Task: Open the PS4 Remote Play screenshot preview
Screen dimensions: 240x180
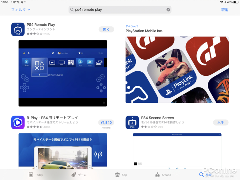Action: (x=63, y=73)
